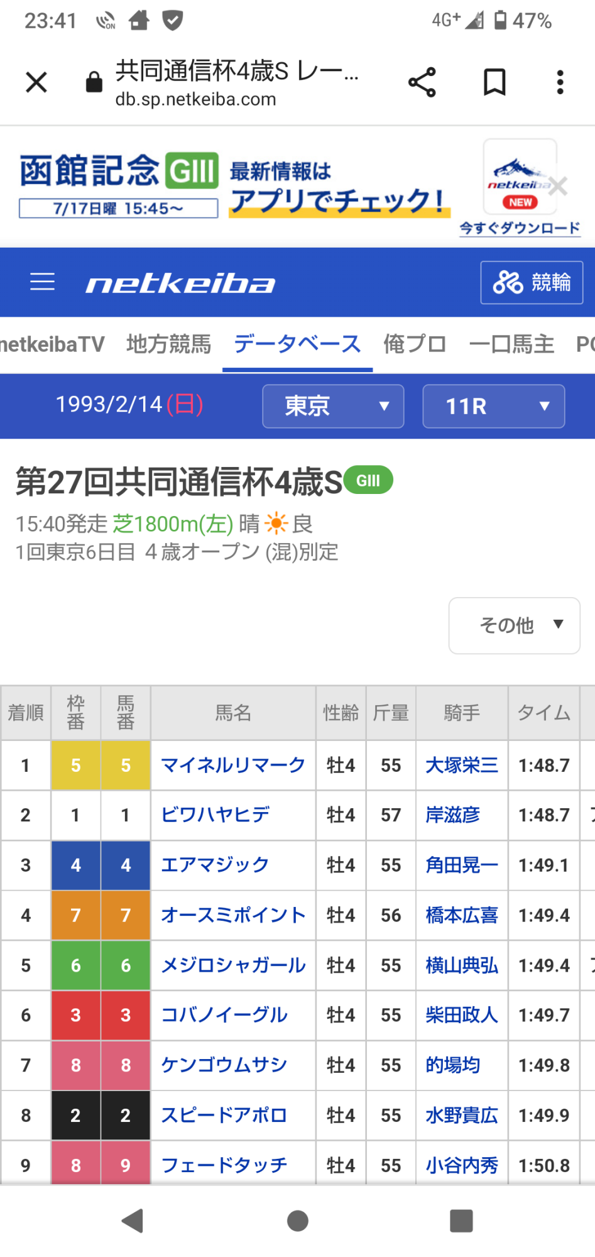The width and height of the screenshot is (595, 1257).
Task: Open the netkeiba hamburger menu
Action: coord(43,282)
